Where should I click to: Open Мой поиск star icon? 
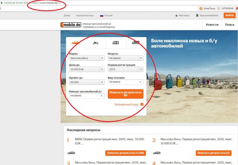(176, 16)
